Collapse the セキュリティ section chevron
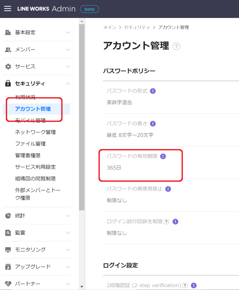Viewport: 239px width, 290px height. (68, 83)
